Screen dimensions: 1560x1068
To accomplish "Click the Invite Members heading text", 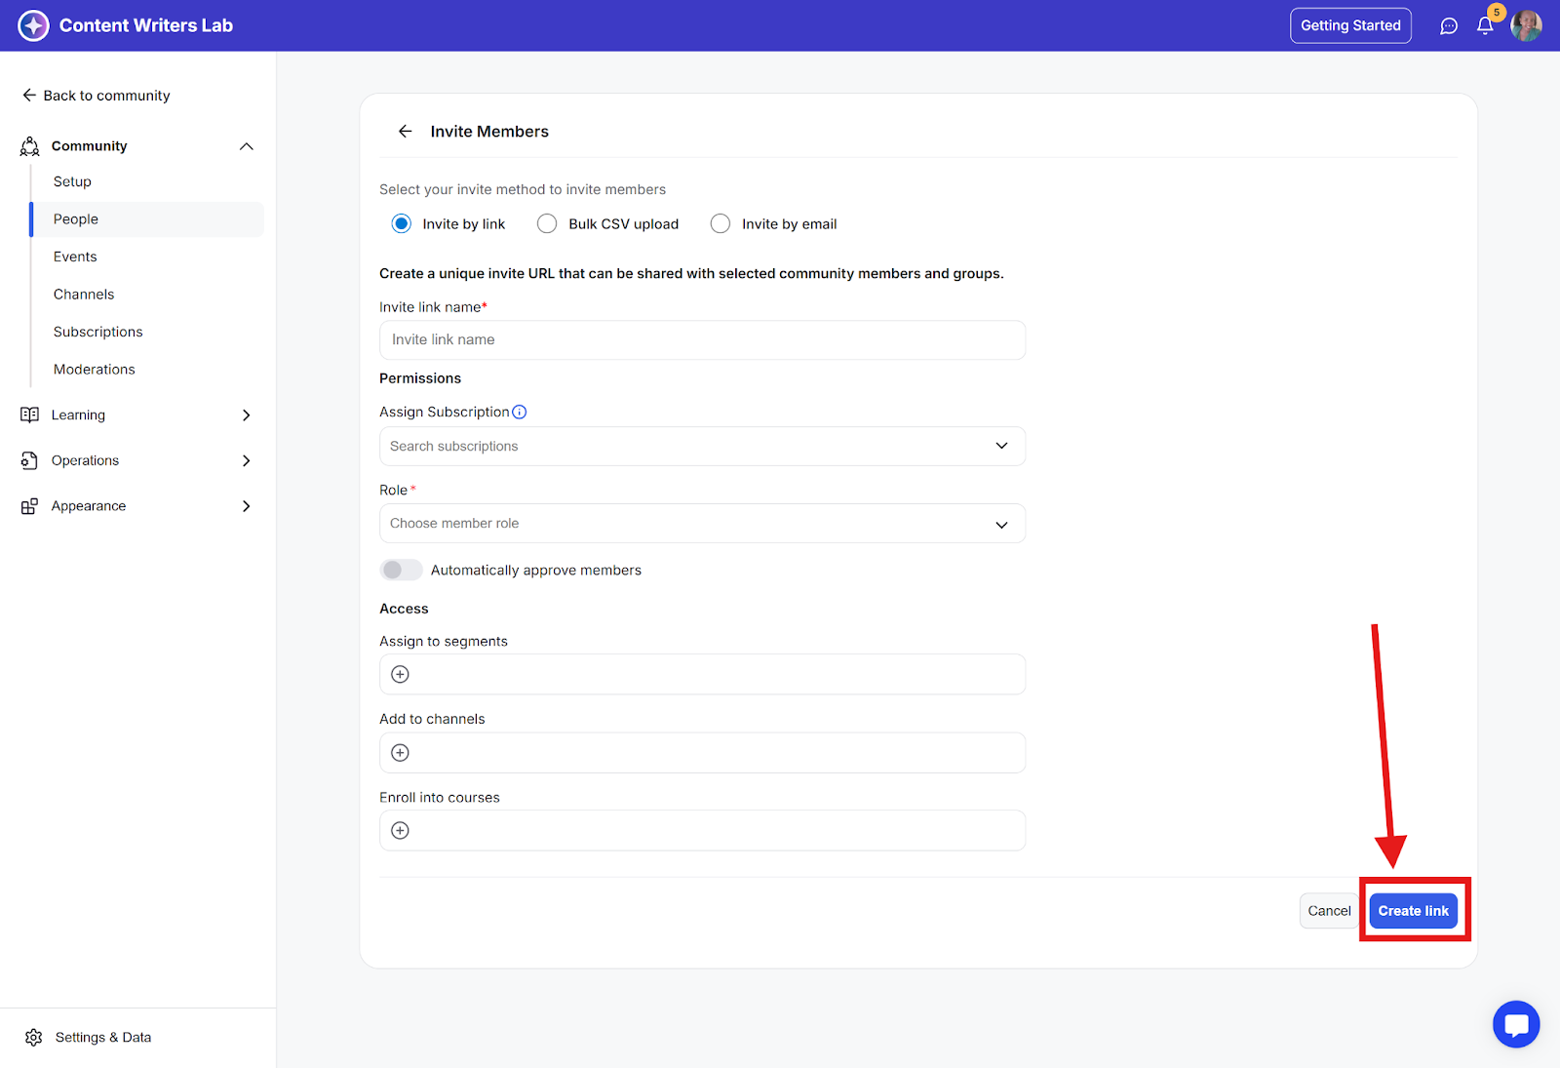I will 489,132.
